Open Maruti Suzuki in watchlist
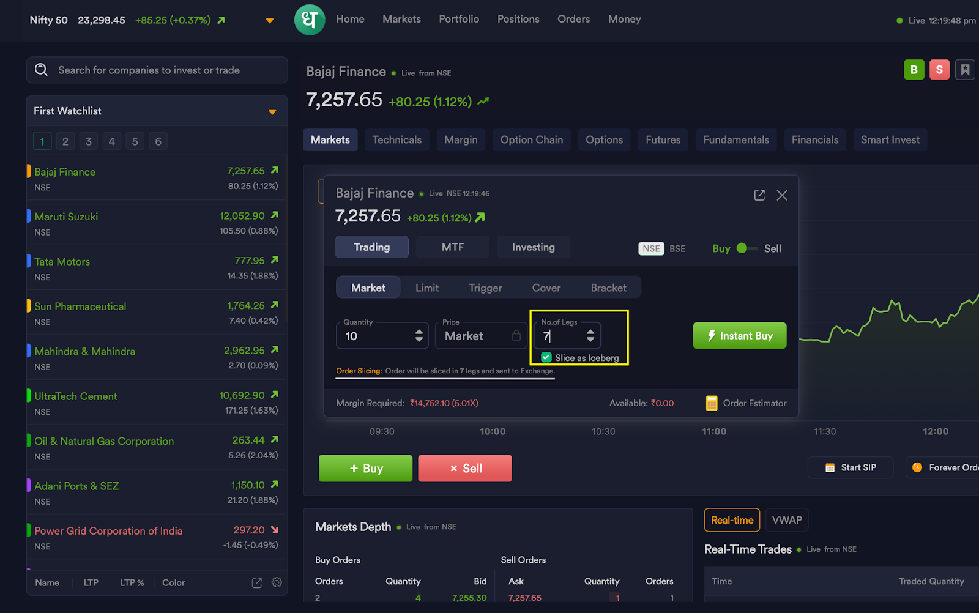The image size is (979, 613). (x=157, y=223)
